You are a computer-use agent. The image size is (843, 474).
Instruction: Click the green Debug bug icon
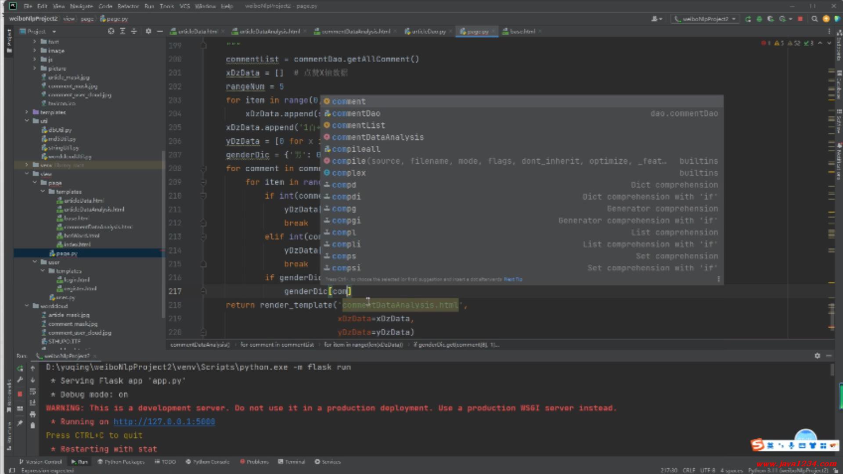(759, 19)
